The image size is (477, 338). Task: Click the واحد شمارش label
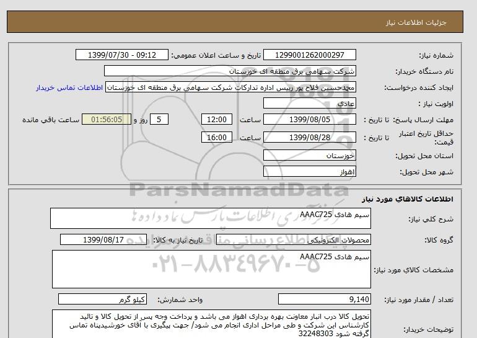coord(180,300)
